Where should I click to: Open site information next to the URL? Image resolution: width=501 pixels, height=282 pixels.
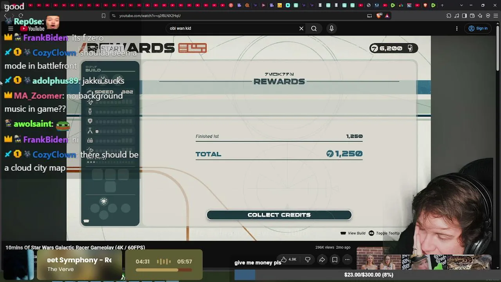coord(114,16)
